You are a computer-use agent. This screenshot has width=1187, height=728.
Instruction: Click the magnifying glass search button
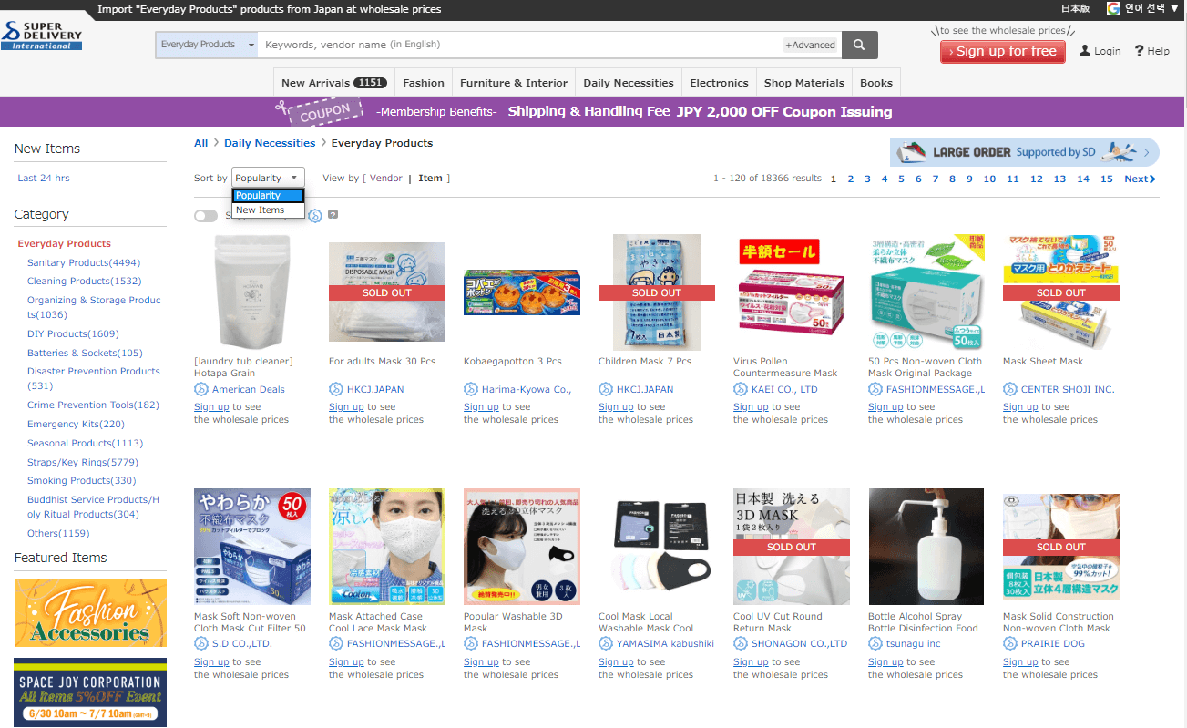pyautogui.click(x=860, y=45)
